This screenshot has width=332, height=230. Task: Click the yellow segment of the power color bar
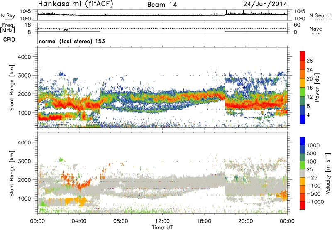303,83
